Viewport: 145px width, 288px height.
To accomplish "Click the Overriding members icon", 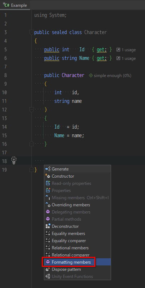I will point(48,205).
